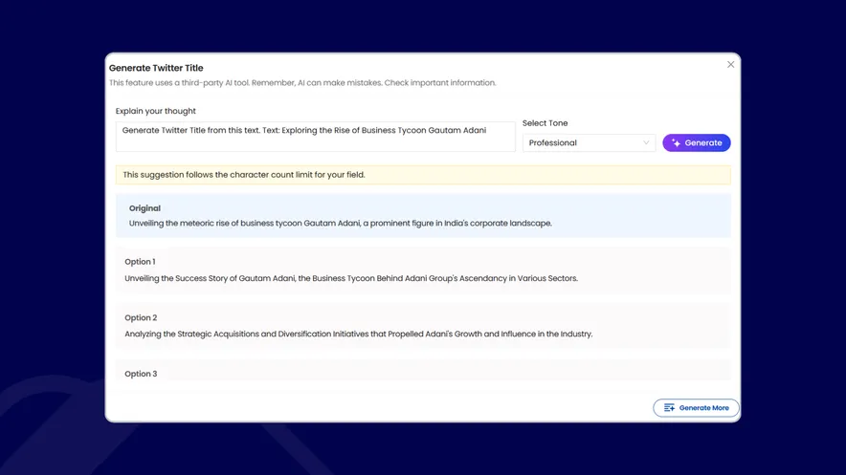Click the sparkle icon in Generate button

[x=676, y=143]
